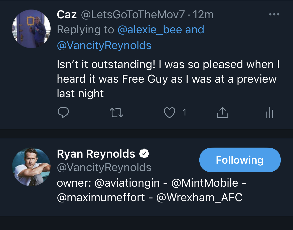The height and width of the screenshot is (230, 293).
Task: Click the Ryan Reynolds display name
Action: click(x=96, y=154)
